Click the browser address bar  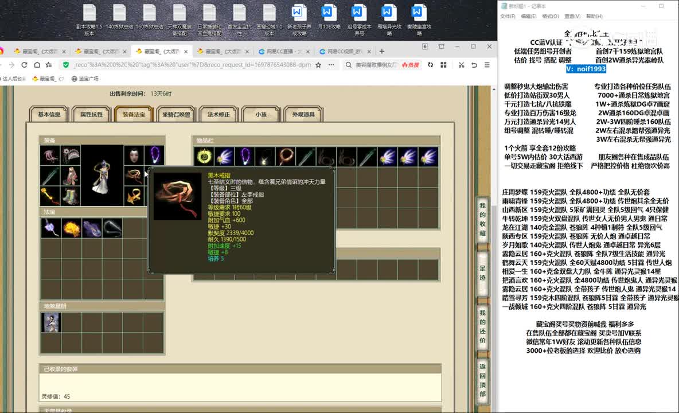click(x=192, y=65)
